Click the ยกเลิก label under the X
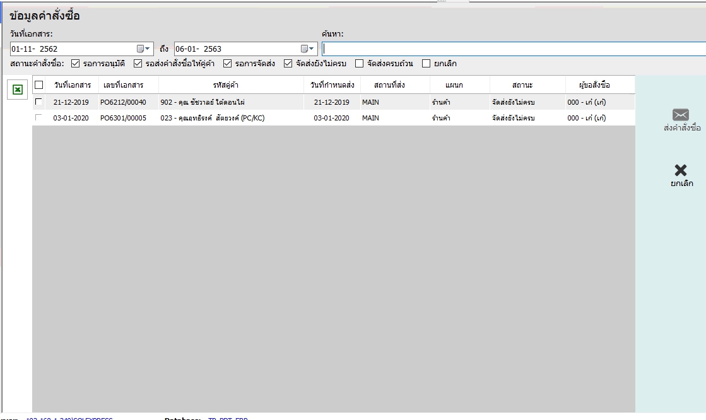The height and width of the screenshot is (420, 706). [x=681, y=184]
